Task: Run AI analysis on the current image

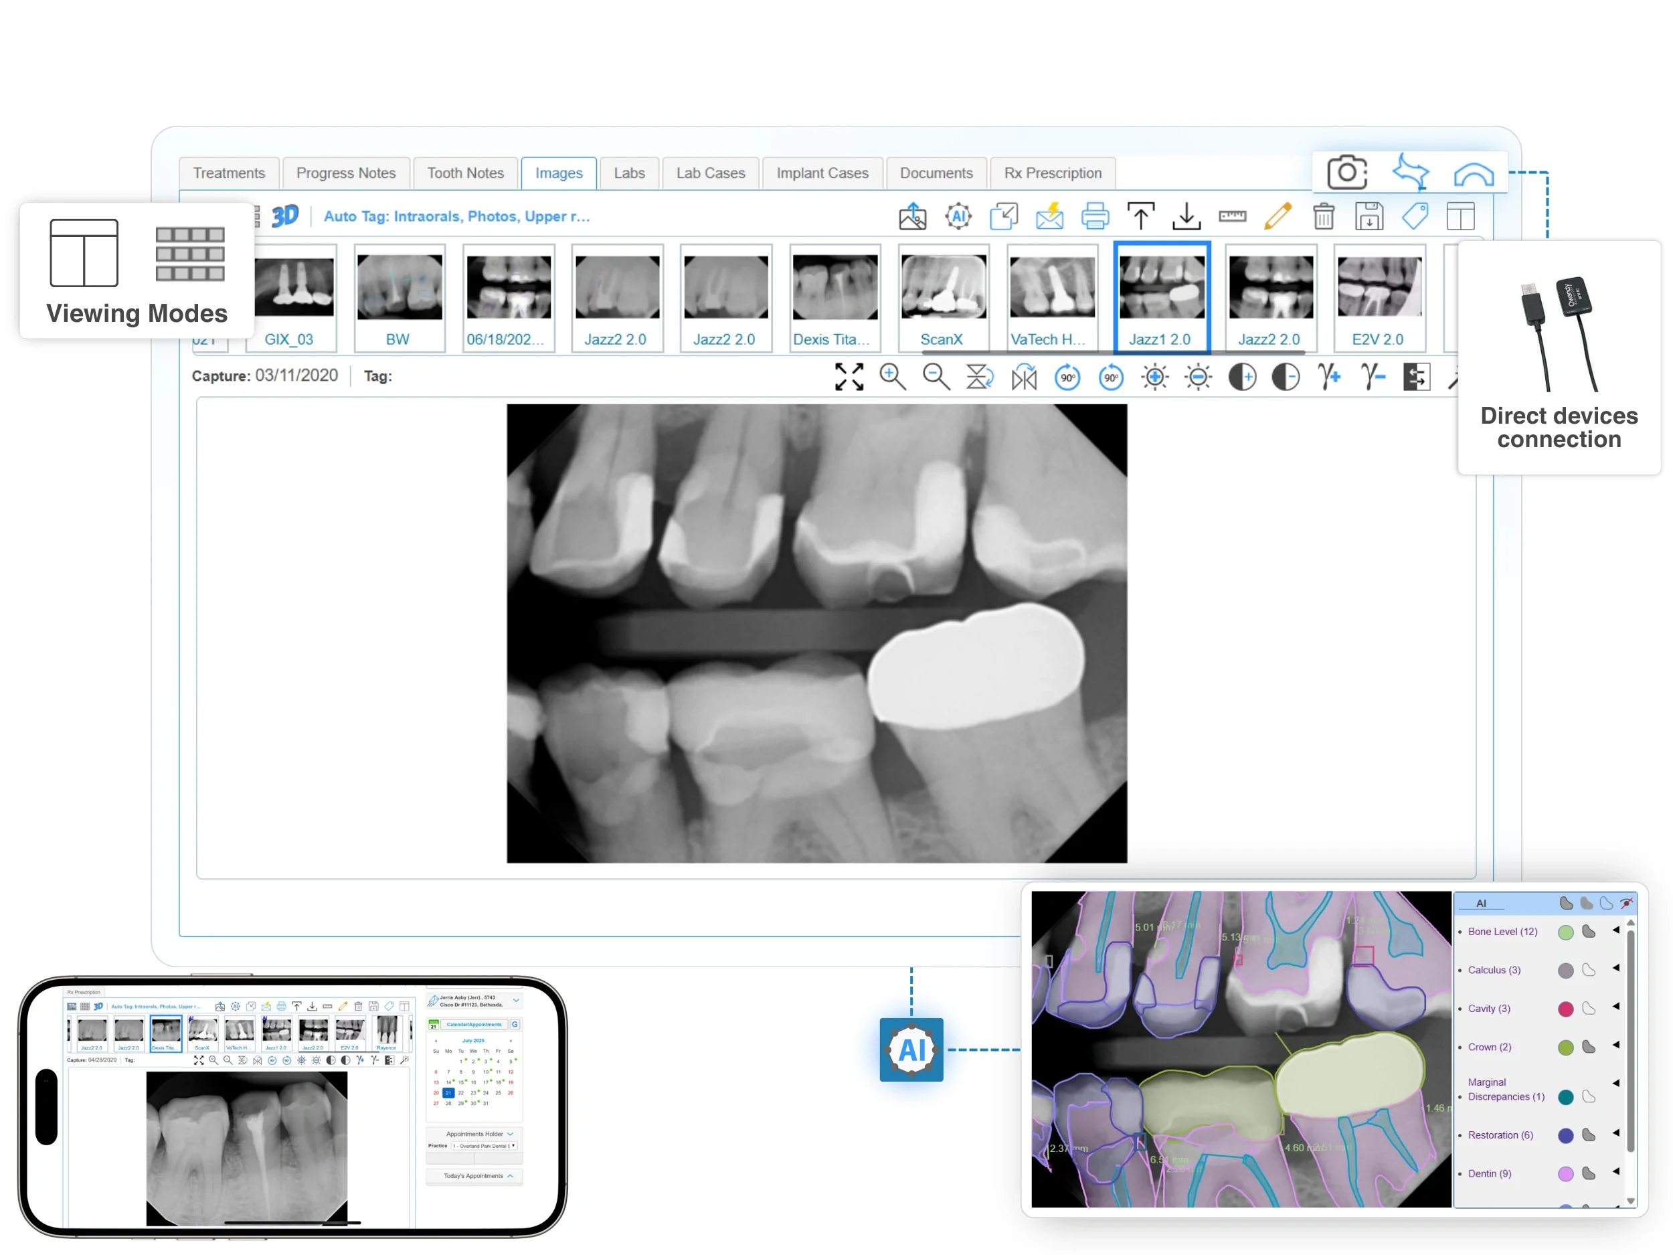Action: pyautogui.click(x=959, y=216)
